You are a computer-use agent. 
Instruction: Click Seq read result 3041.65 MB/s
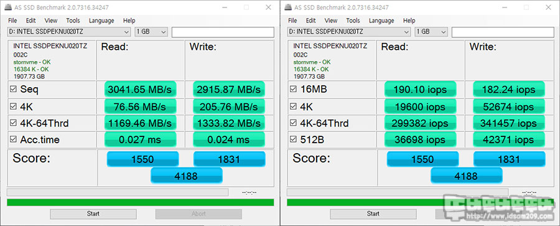[141, 90]
